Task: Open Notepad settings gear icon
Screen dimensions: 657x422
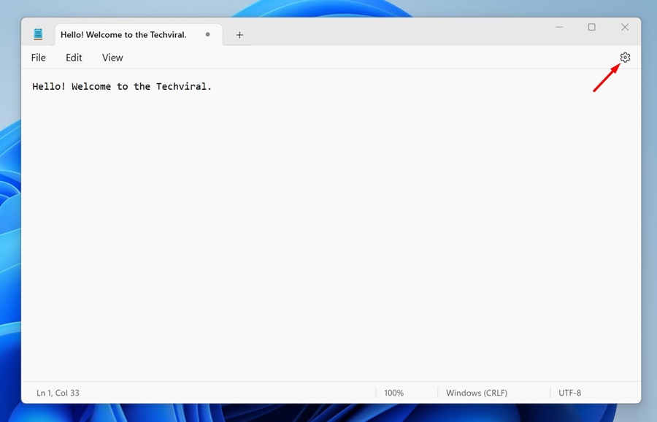Action: [x=625, y=58]
